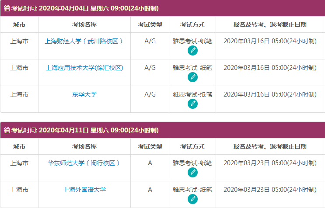This screenshot has width=325, height=208.
Task: Open the 东华大学 test center link
Action: pyautogui.click(x=84, y=94)
